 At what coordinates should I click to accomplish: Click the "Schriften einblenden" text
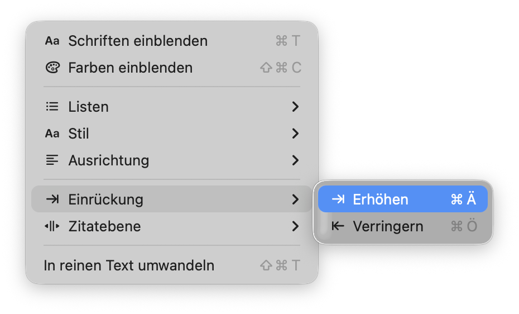coord(138,41)
